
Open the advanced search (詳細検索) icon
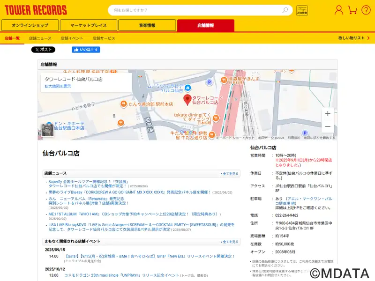pyautogui.click(x=302, y=10)
